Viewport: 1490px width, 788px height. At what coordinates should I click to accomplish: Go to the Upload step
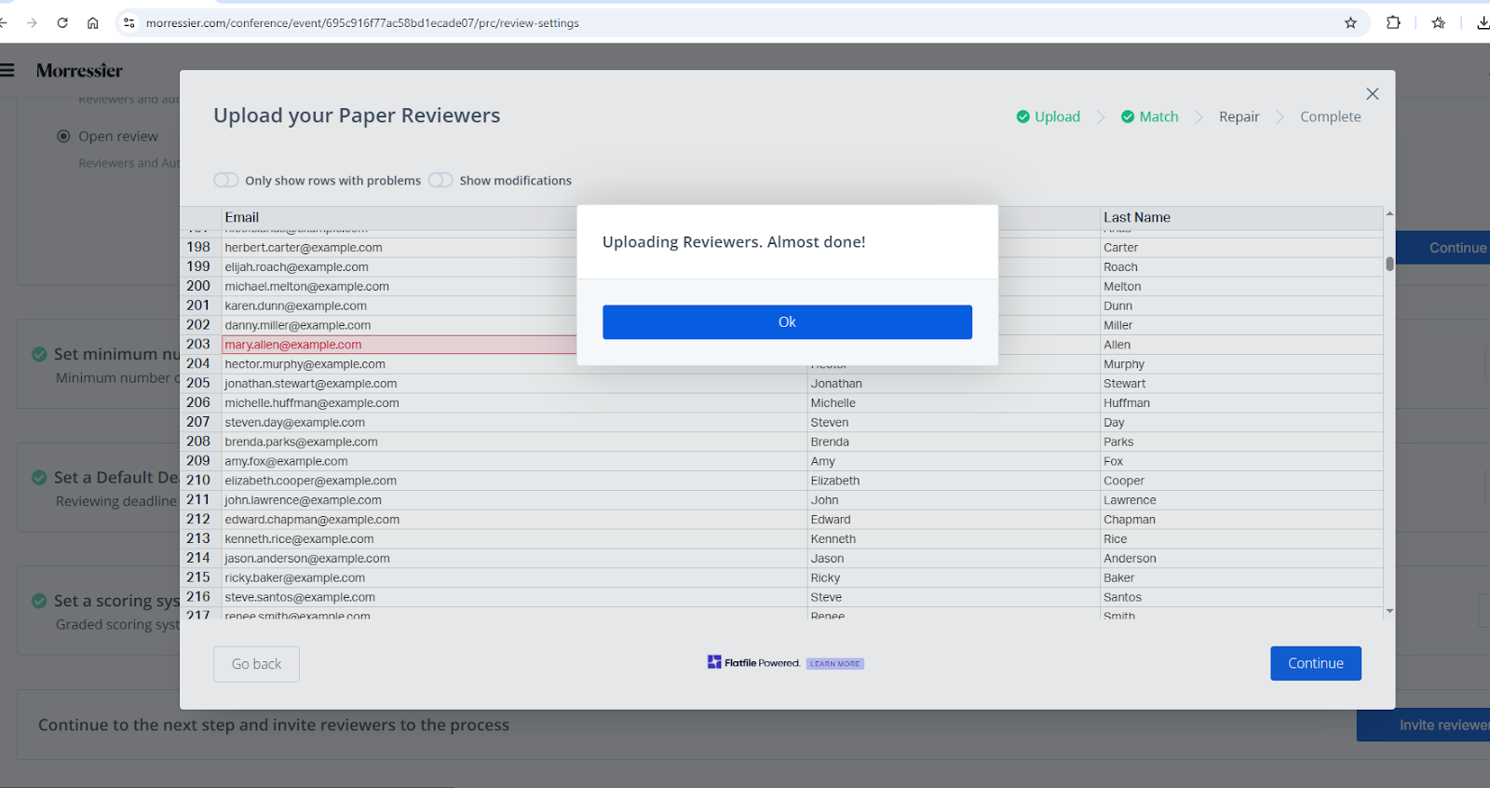pyautogui.click(x=1049, y=116)
